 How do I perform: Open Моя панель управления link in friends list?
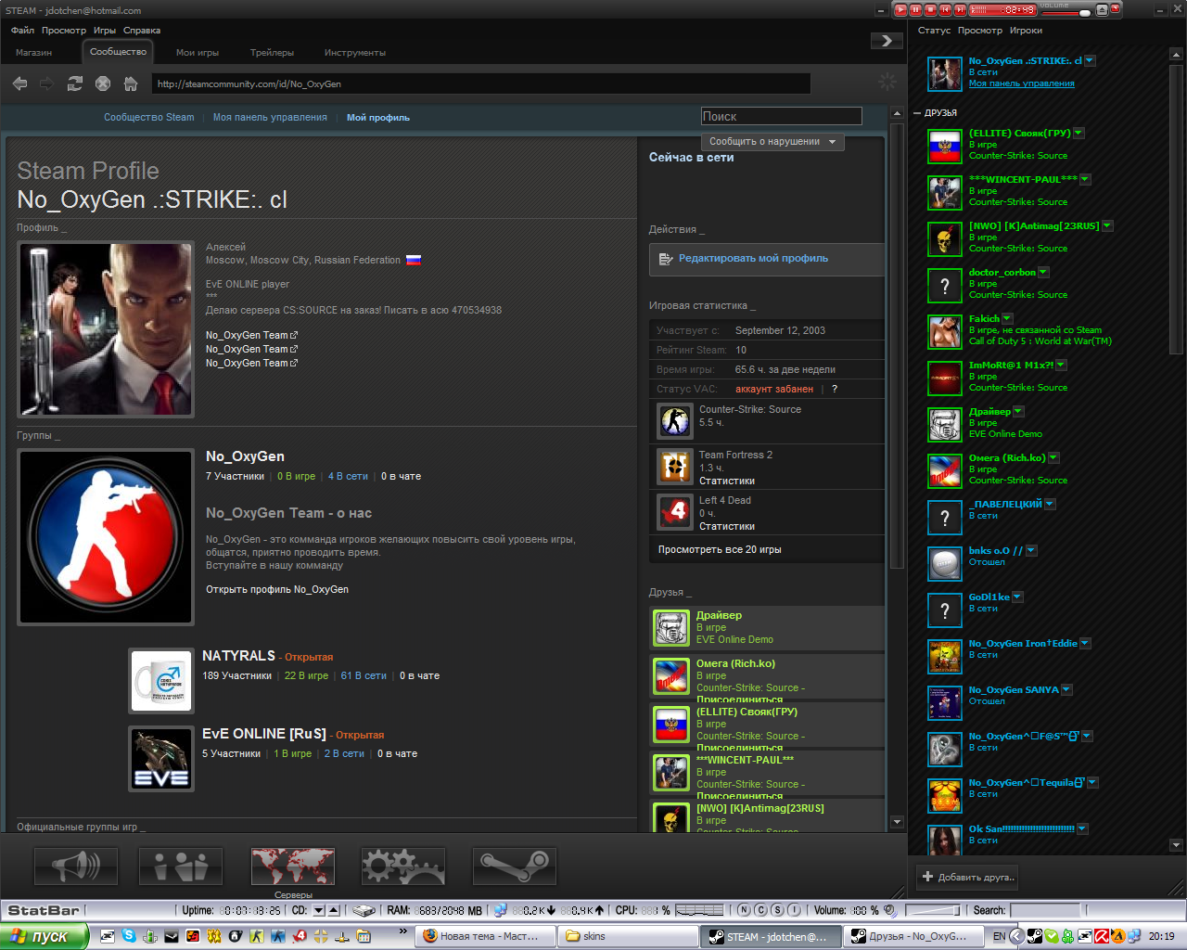coord(1022,83)
